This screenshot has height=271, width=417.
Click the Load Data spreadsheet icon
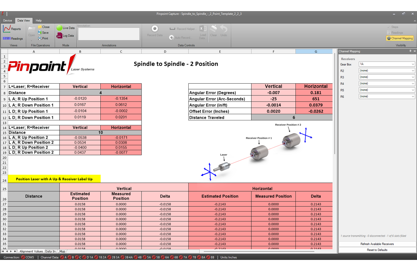tap(203, 29)
